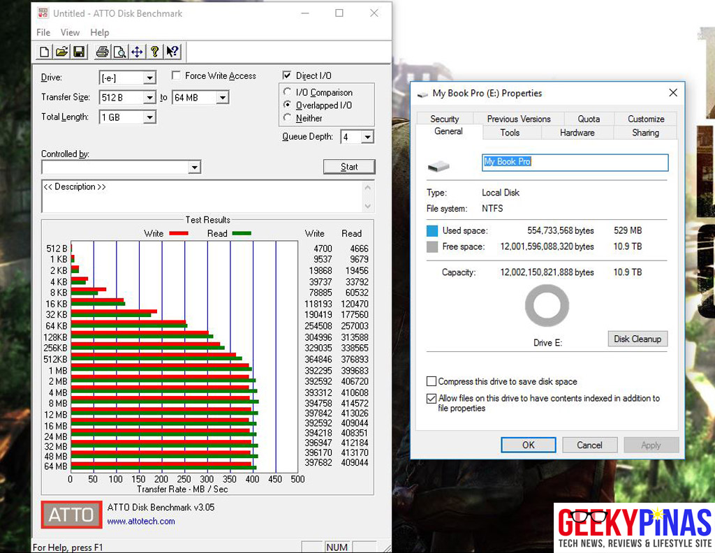Click the gray Free space color swatch
This screenshot has height=553, width=715.
tap(432, 247)
